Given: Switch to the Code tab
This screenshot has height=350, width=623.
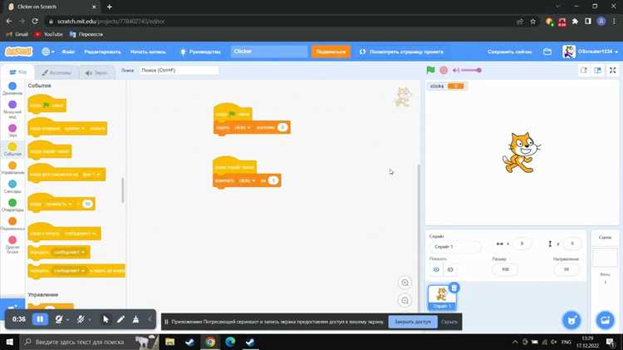Looking at the screenshot, I should pos(18,72).
